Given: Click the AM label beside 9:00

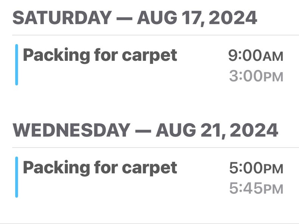Looking at the screenshot, I should (273, 57).
